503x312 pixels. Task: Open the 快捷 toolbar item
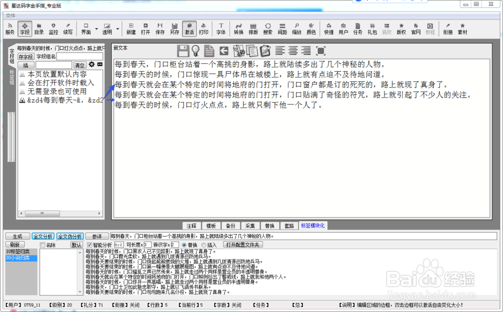pos(329,29)
